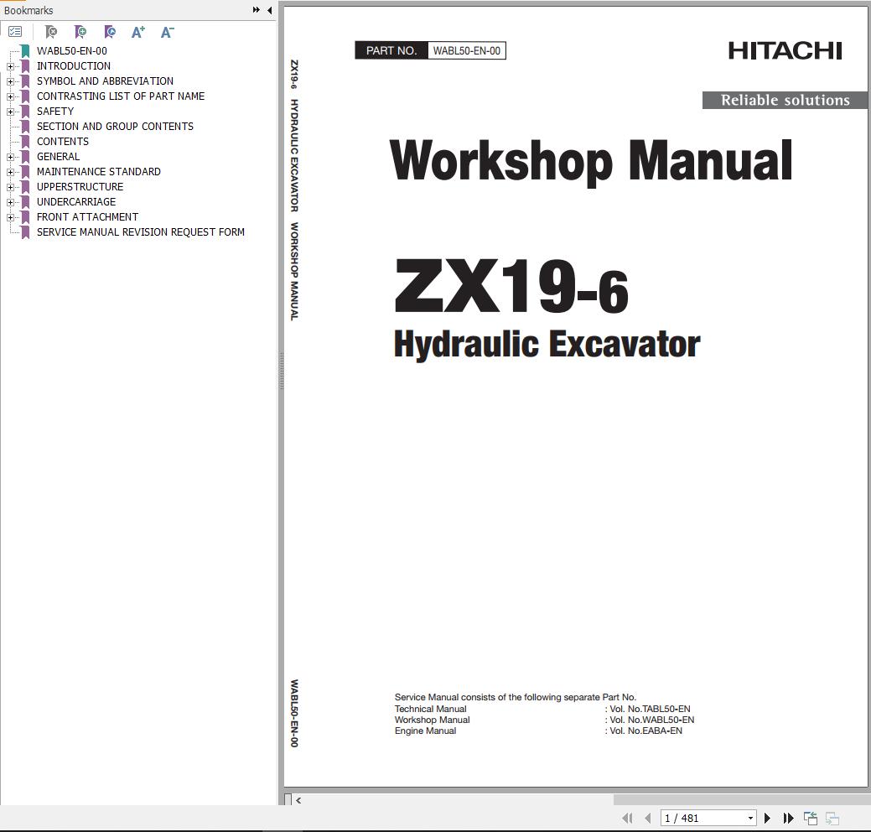Image resolution: width=871 pixels, height=832 pixels.
Task: Click the ZX19-6 model heading
Action: pyautogui.click(x=511, y=288)
